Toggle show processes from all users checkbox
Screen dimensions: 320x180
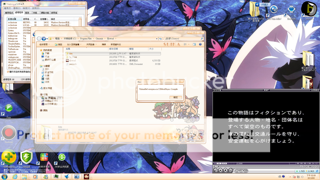pos(8,72)
